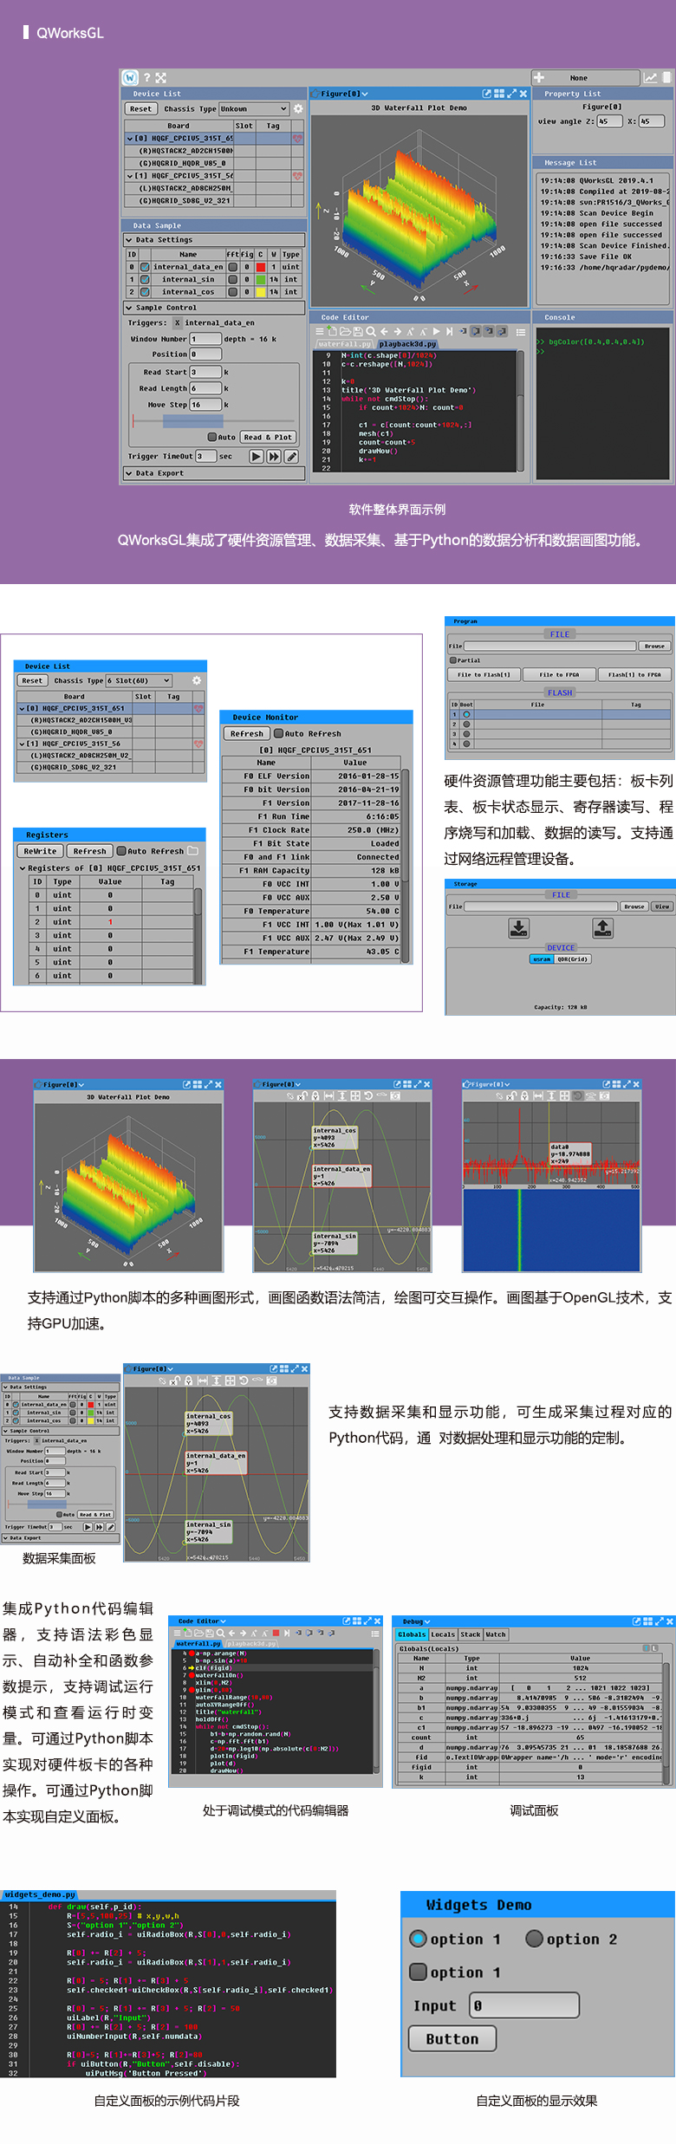This screenshot has height=2144, width=676.
Task: Click File to Flash[1] button in Program panel
Action: (484, 674)
